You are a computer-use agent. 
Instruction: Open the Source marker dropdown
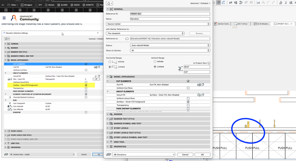point(158,24)
